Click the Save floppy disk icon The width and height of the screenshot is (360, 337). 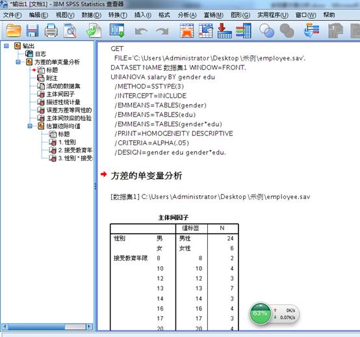coord(32,31)
